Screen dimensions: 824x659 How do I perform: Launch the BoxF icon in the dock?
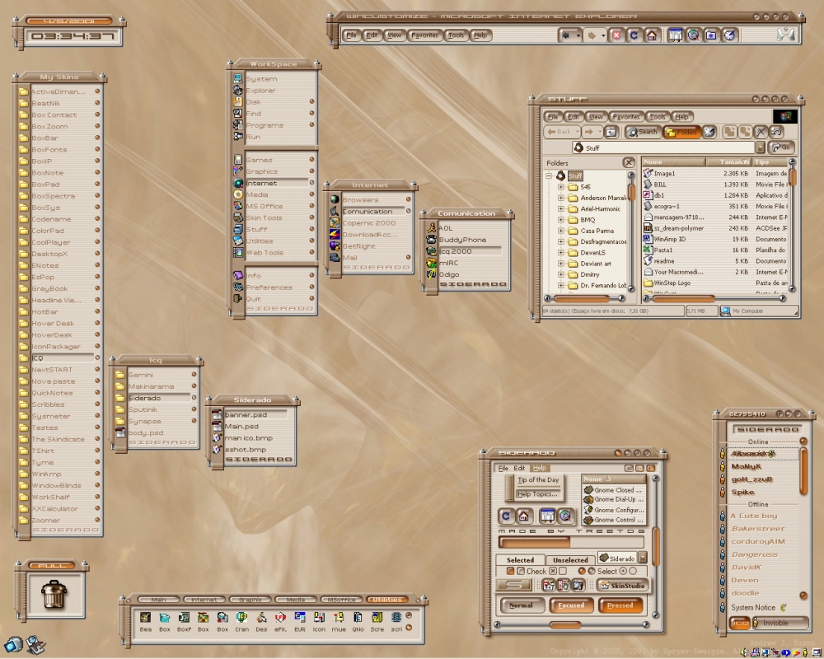tap(184, 618)
